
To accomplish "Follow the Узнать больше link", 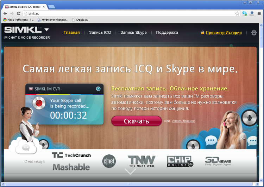I will 183,121.
